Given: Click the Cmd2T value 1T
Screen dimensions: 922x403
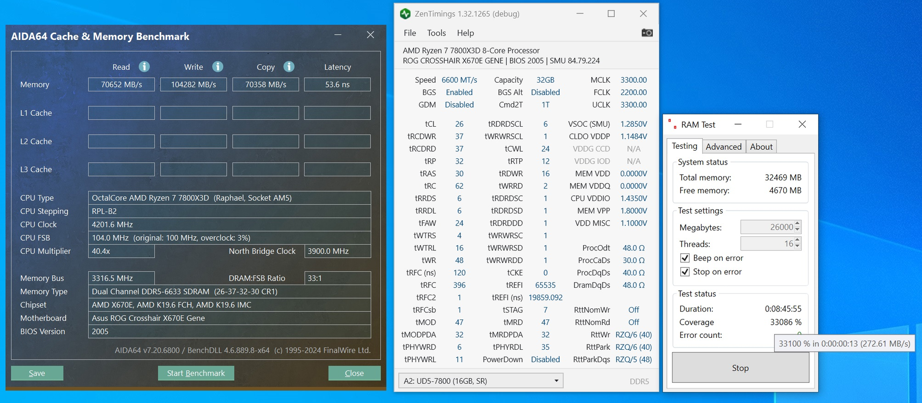Looking at the screenshot, I should coord(546,105).
